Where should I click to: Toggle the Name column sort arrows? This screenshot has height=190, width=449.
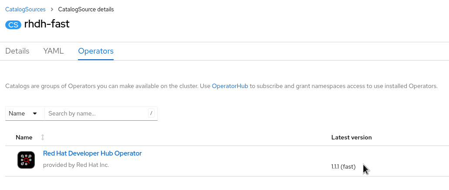(x=43, y=137)
